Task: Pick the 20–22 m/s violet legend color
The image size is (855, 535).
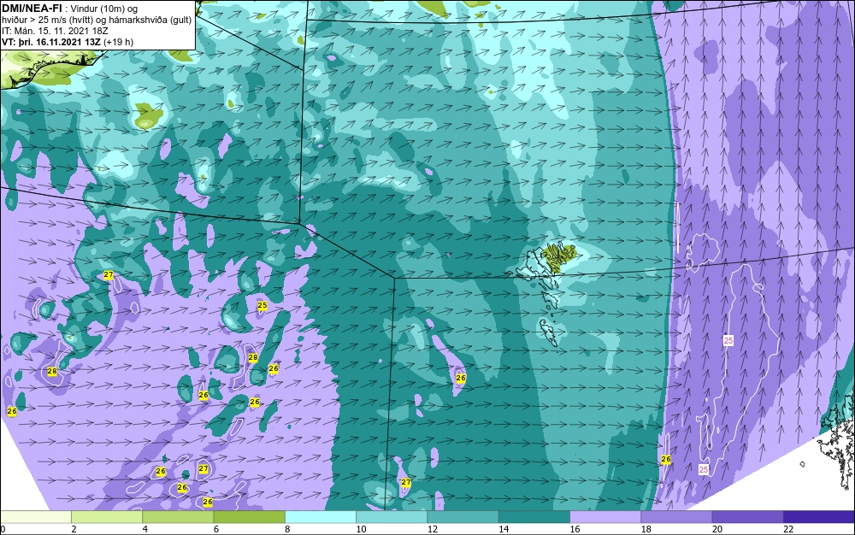Action: click(x=748, y=516)
